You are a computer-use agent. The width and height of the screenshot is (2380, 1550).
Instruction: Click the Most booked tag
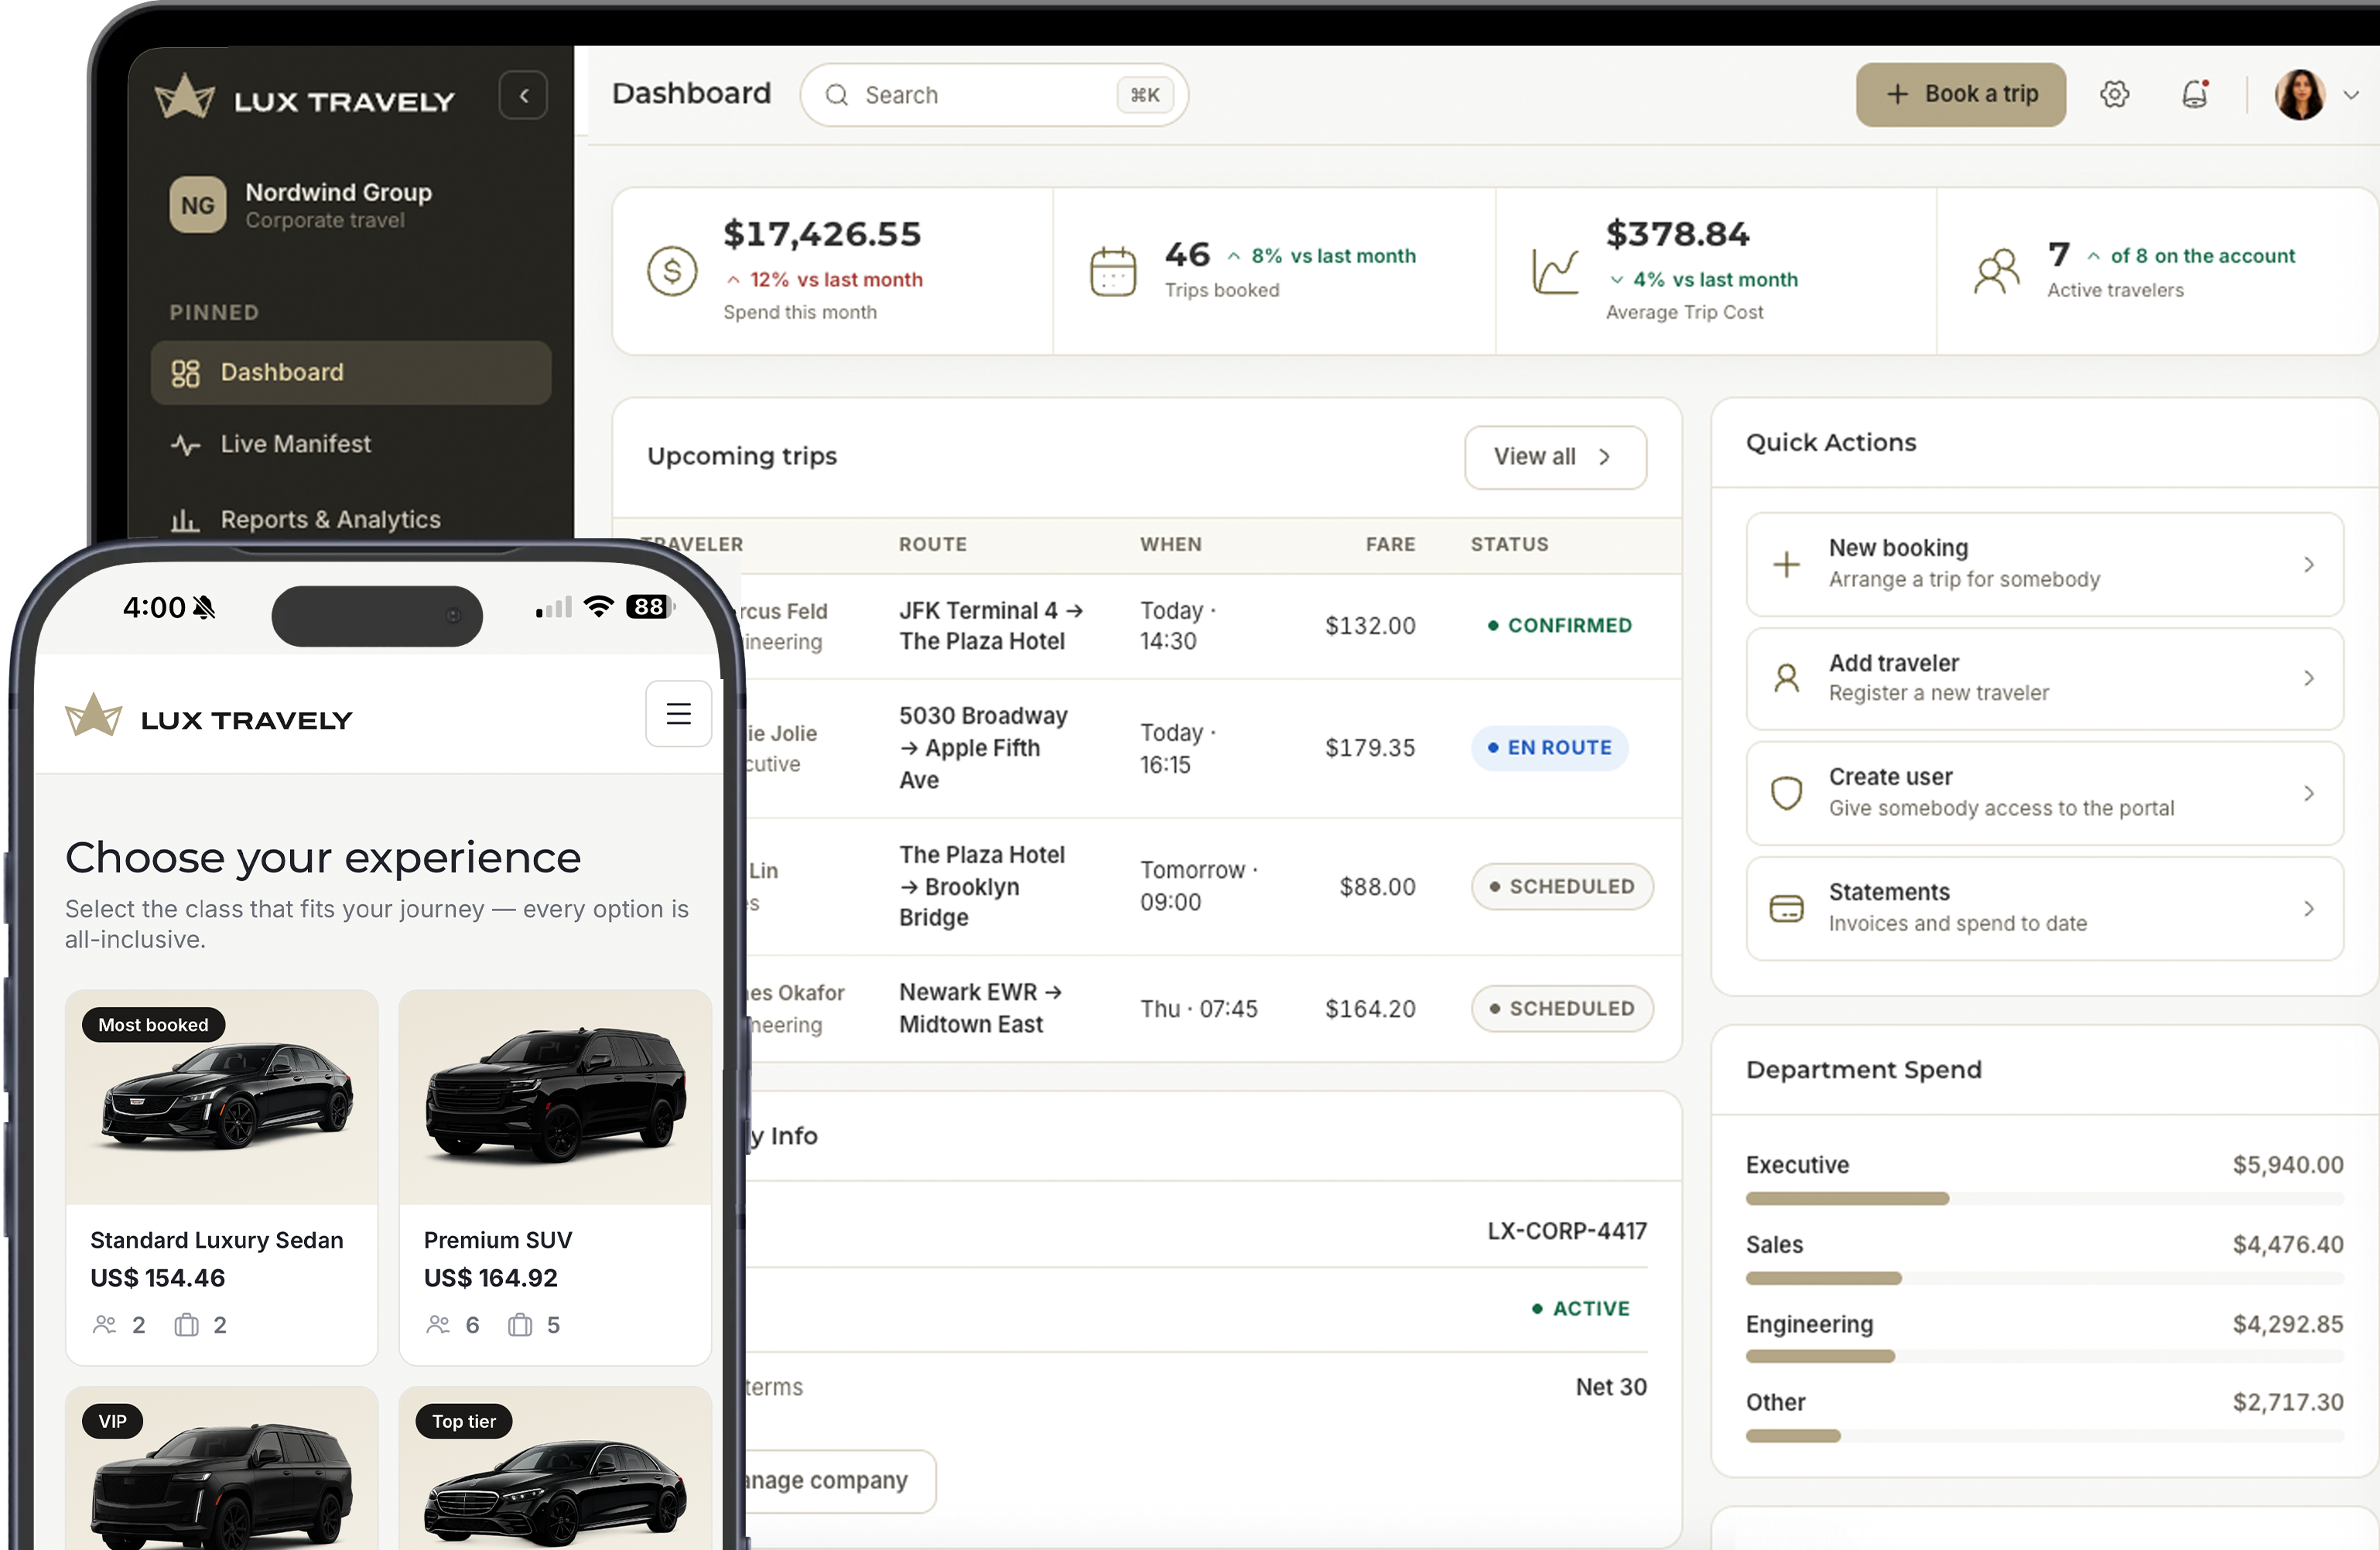coord(153,1026)
